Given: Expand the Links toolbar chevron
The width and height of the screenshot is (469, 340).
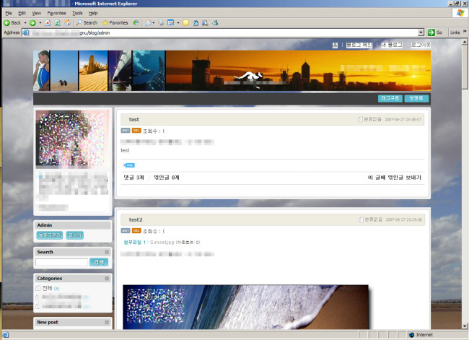Looking at the screenshot, I should coord(465,32).
